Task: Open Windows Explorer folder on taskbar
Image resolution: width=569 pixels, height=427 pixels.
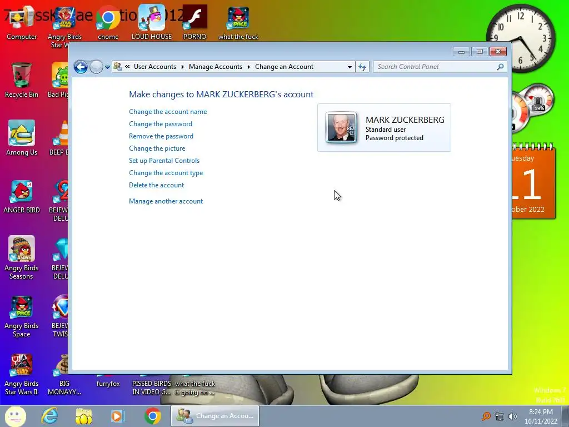Action: (83, 416)
